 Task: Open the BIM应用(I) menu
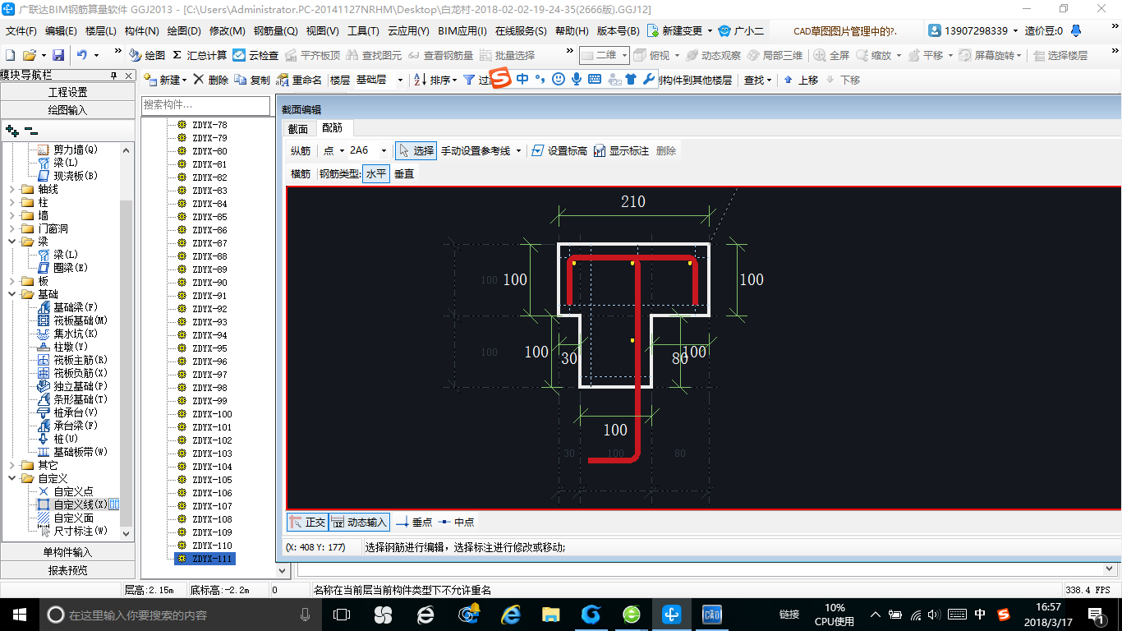(462, 31)
